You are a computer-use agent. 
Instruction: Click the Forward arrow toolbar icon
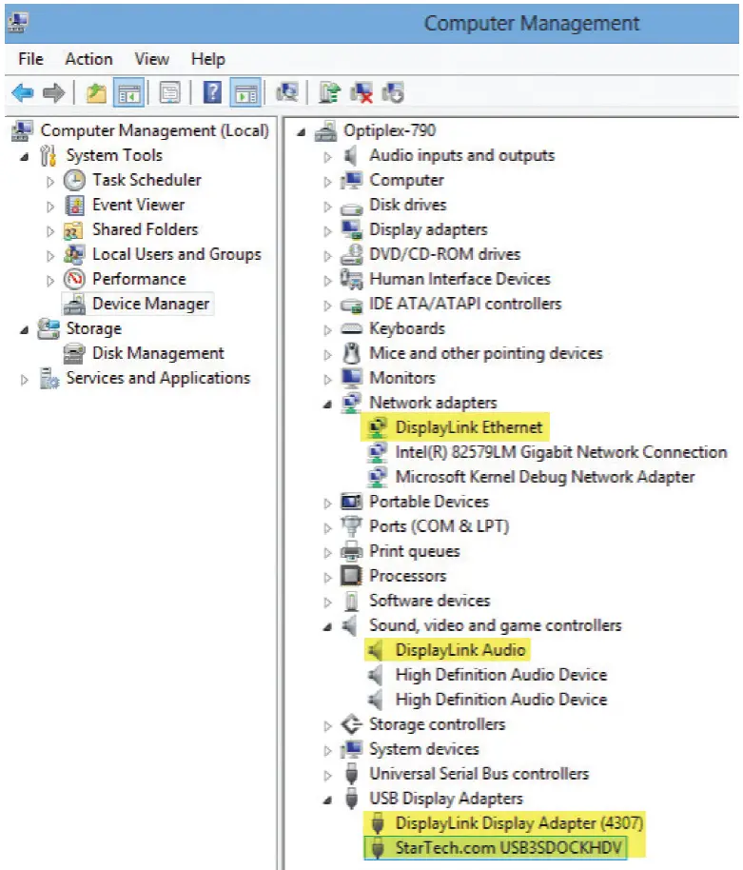(x=54, y=92)
